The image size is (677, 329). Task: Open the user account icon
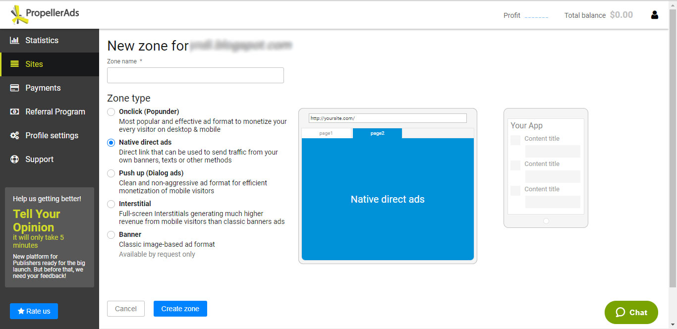(x=654, y=15)
